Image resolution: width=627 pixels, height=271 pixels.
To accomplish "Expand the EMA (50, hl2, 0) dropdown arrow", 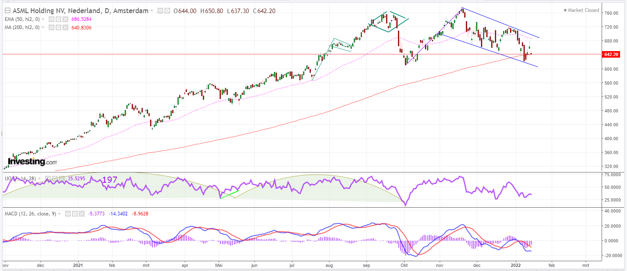I will (43, 19).
